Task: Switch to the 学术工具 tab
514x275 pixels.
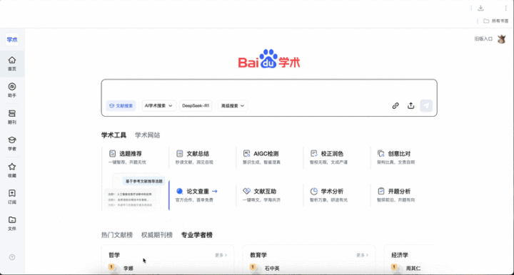Action: pyautogui.click(x=114, y=135)
